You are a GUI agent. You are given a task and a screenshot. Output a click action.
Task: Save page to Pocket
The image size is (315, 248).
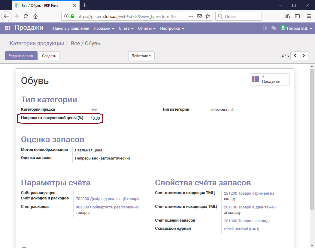pyautogui.click(x=199, y=16)
